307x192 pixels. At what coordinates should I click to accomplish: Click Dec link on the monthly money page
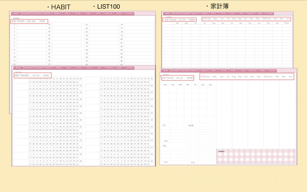click(x=259, y=76)
